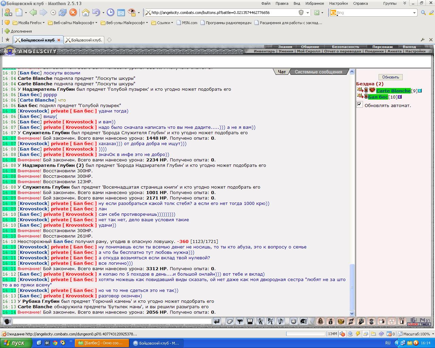Screen dimensions: 435x348
Task: Click the undo closed tab icon
Action: click(x=96, y=13)
